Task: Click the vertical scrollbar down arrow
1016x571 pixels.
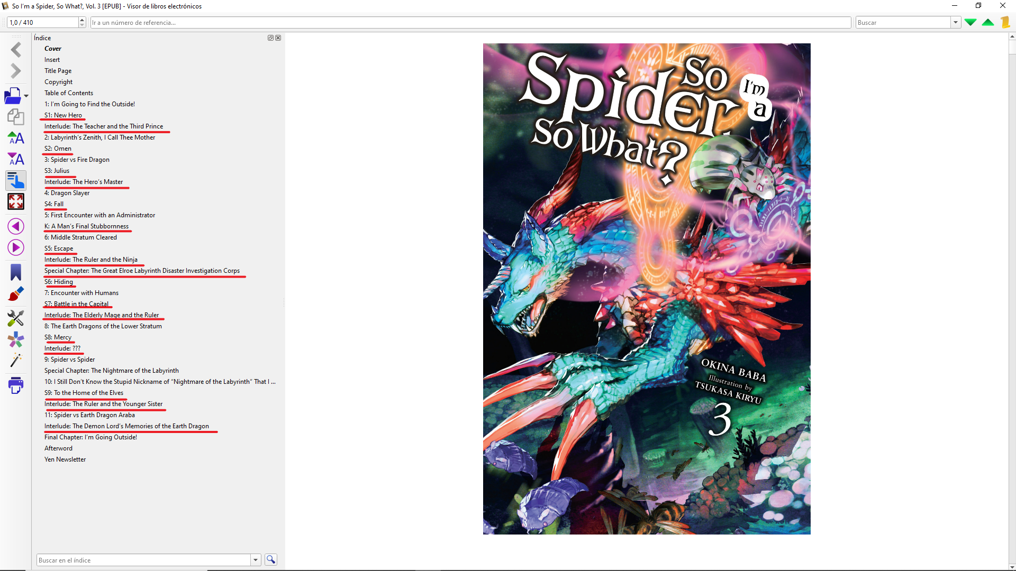Action: pyautogui.click(x=1012, y=567)
